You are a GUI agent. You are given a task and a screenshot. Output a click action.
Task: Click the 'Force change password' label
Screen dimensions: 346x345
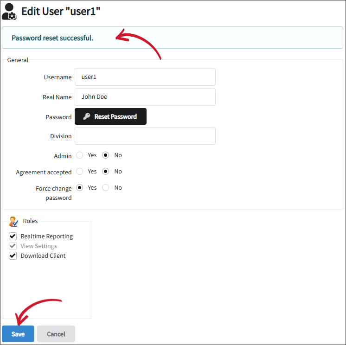(54, 193)
